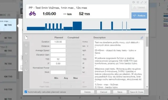
Task: Click the planned TSS field showing 52
Action: pyautogui.click(x=58, y=59)
